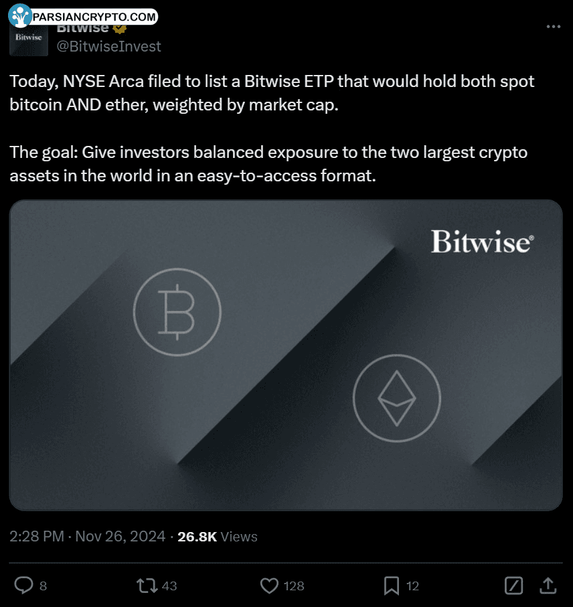Click the reply speech bubble icon
This screenshot has height=607, width=573.
(23, 586)
